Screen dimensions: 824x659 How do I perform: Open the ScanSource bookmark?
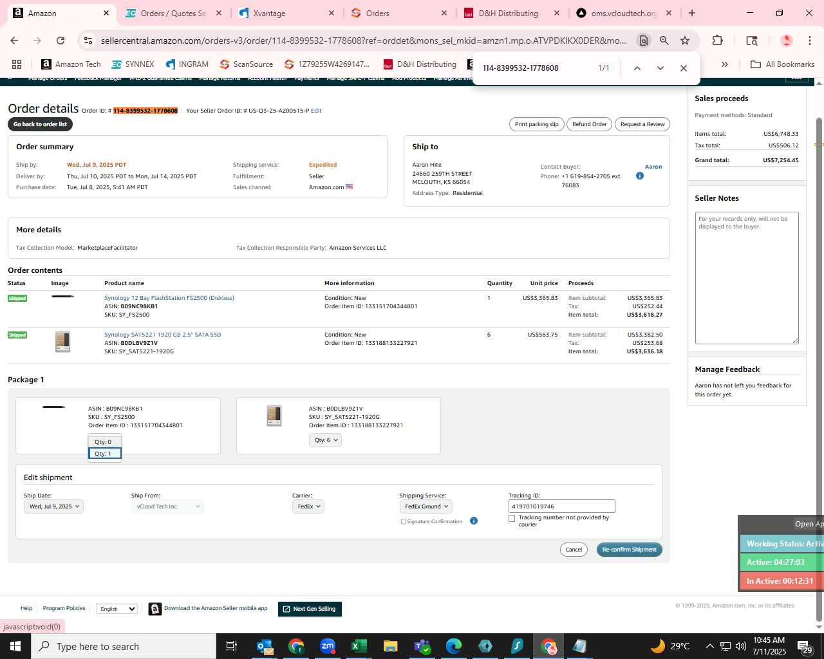(x=247, y=64)
